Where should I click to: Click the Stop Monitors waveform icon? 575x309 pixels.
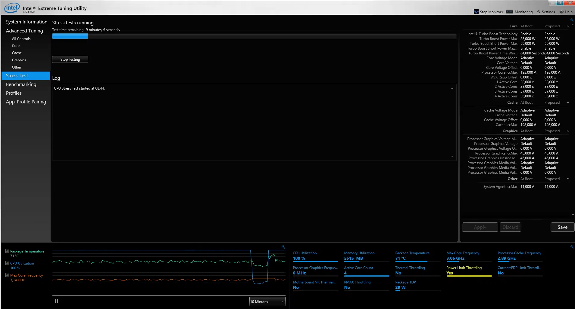click(476, 12)
